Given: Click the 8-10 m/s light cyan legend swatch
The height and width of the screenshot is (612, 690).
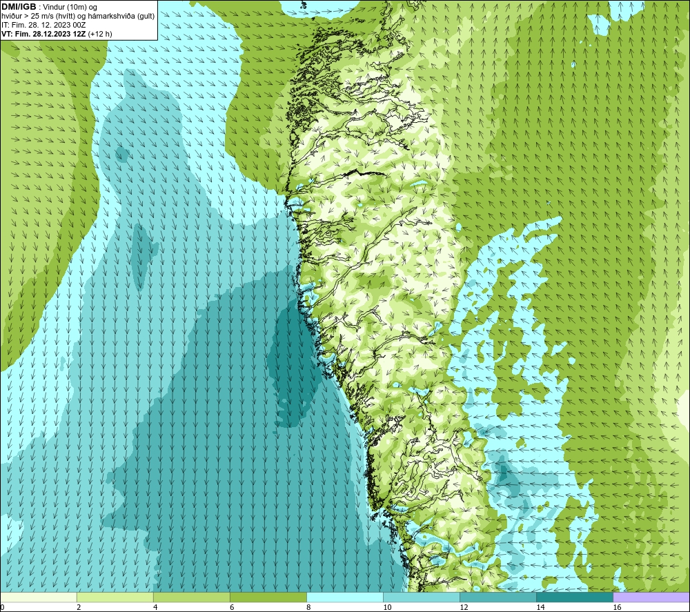Looking at the screenshot, I should coord(345,597).
